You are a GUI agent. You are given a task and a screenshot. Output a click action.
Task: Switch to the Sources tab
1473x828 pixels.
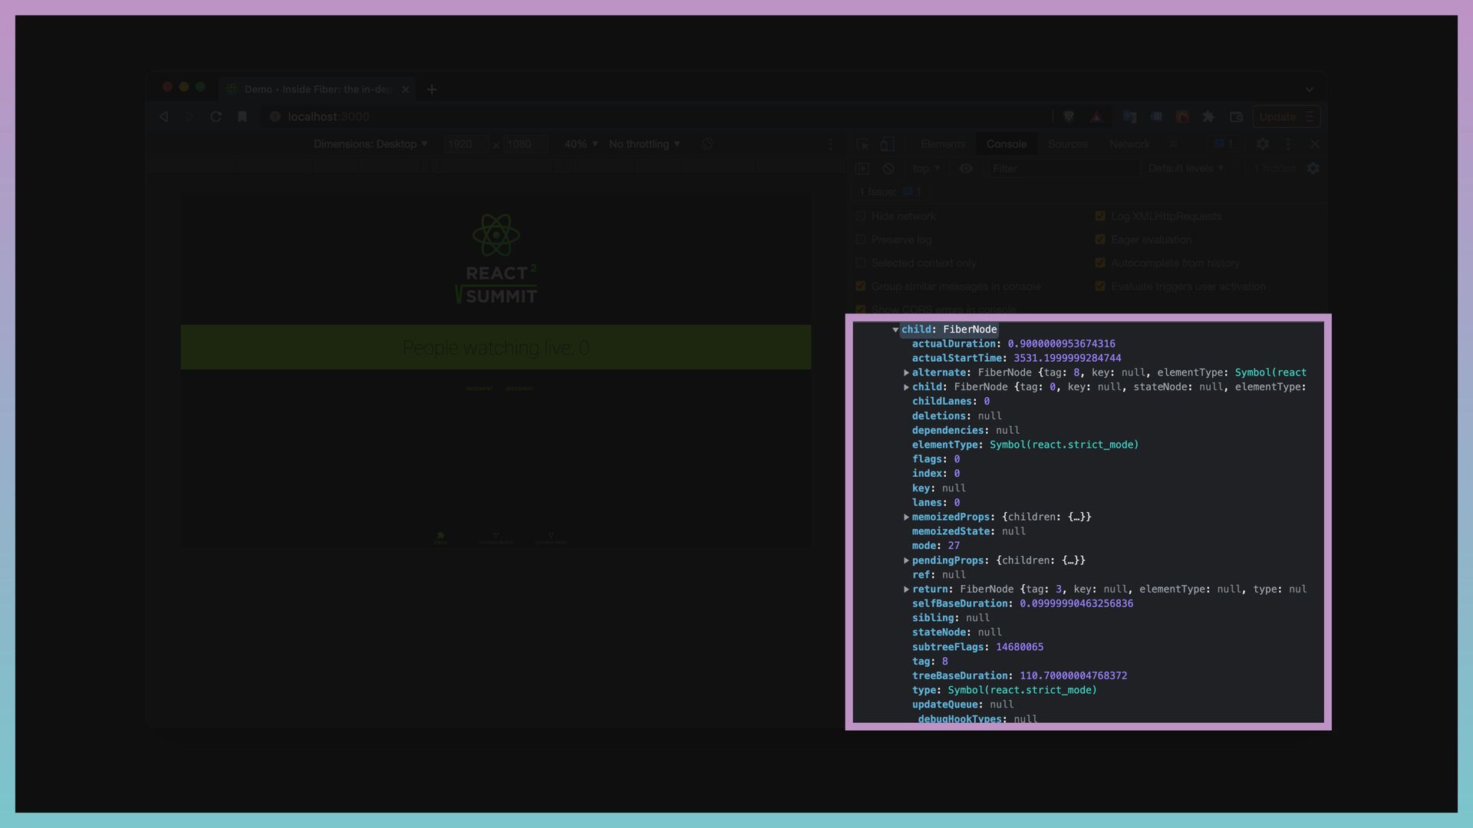[x=1068, y=144]
